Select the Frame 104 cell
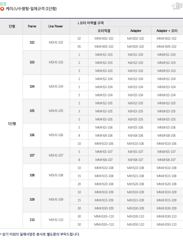This screenshot has width=183, height=240. 32,87
